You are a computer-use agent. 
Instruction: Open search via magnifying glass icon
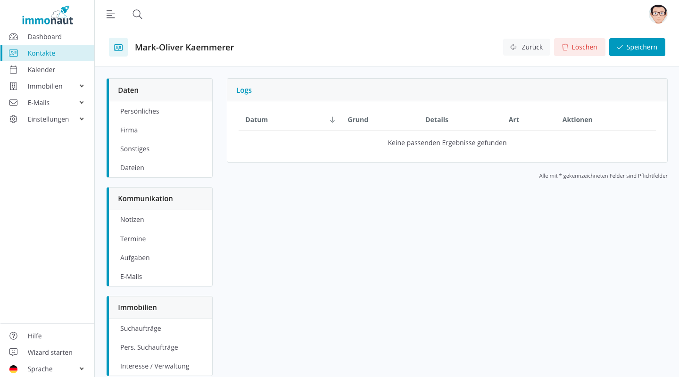pos(137,14)
